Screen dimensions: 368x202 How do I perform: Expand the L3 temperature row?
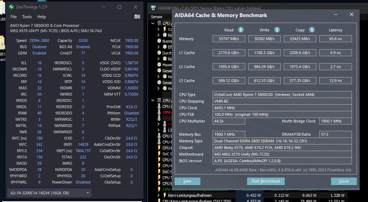click(159, 130)
